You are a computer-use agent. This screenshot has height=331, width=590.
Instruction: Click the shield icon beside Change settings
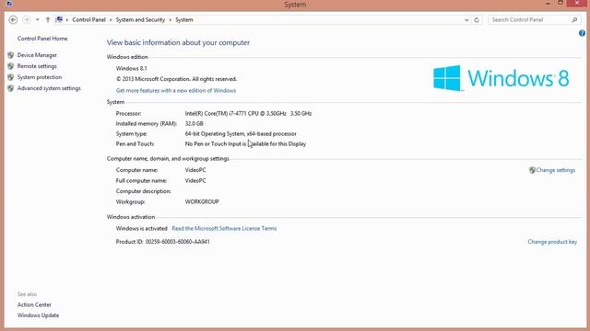[532, 170]
